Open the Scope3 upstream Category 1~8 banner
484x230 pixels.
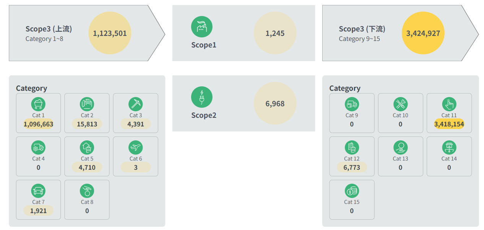tap(87, 33)
